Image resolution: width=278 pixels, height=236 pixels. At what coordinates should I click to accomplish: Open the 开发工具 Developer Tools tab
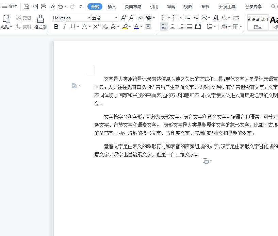click(x=227, y=6)
